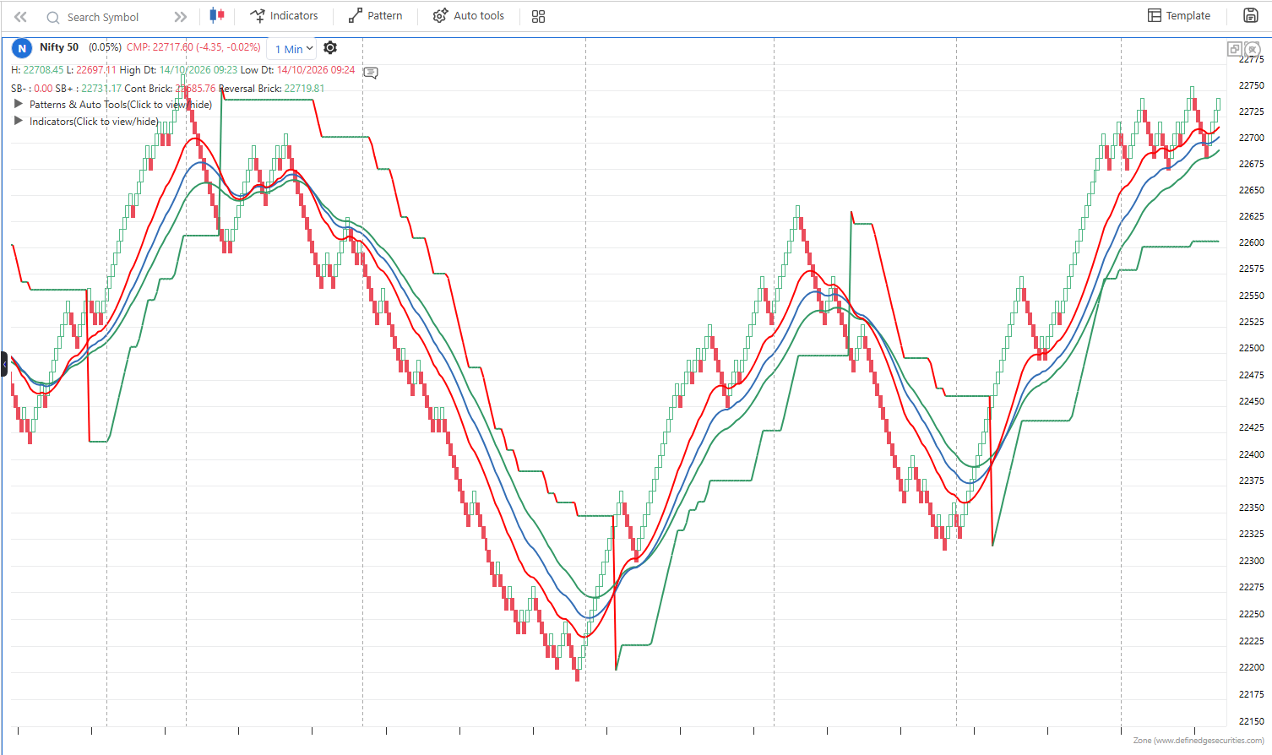Click the 22500 price axis label
Image resolution: width=1272 pixels, height=755 pixels.
pos(1252,348)
